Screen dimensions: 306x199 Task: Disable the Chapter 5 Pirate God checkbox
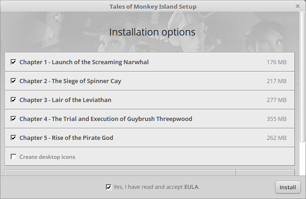pos(13,138)
